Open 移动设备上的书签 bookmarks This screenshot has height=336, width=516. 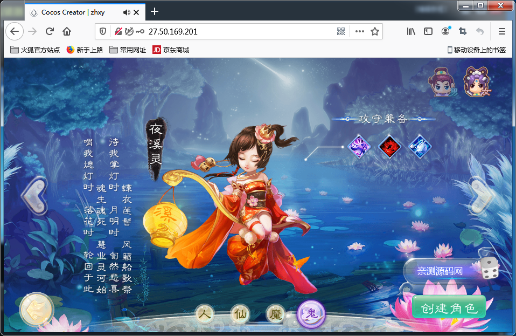tap(477, 50)
